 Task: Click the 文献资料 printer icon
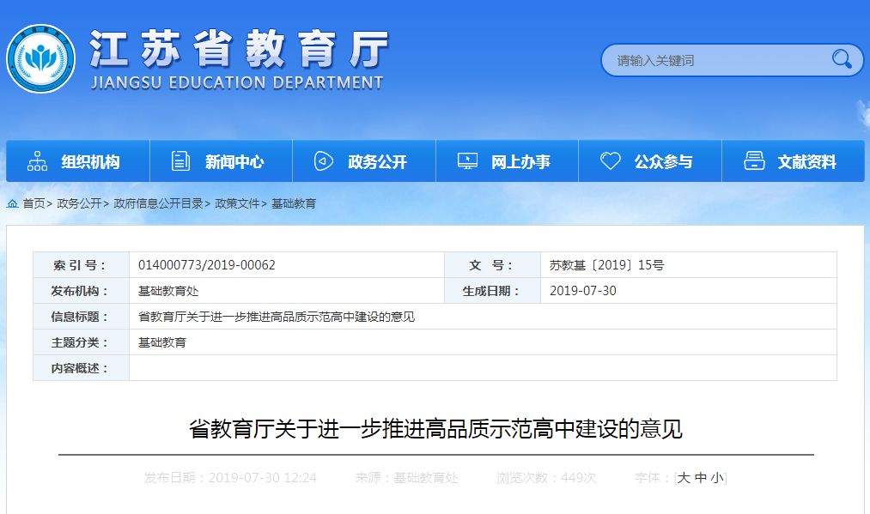pos(754,160)
